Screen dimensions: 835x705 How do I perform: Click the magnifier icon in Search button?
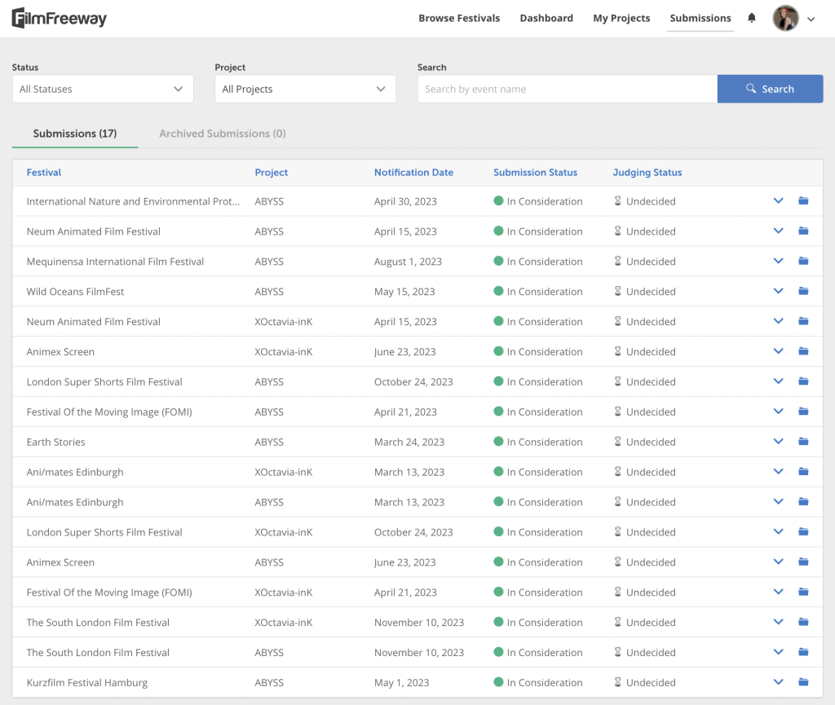tap(751, 88)
